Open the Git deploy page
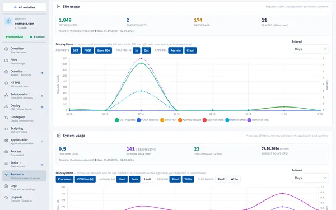 24,119
